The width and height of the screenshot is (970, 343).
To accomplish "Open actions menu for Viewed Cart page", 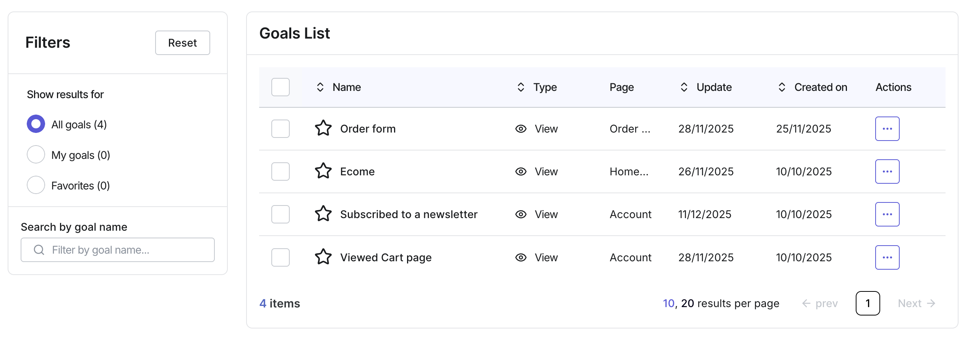I will 887,257.
